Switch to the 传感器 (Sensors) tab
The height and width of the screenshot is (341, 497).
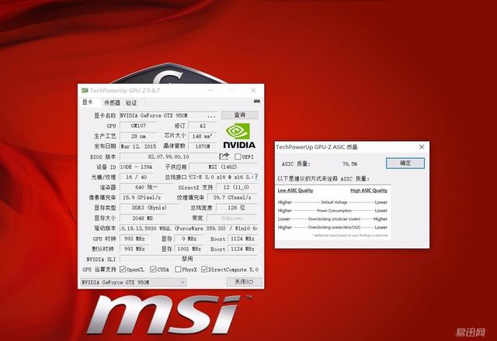112,102
